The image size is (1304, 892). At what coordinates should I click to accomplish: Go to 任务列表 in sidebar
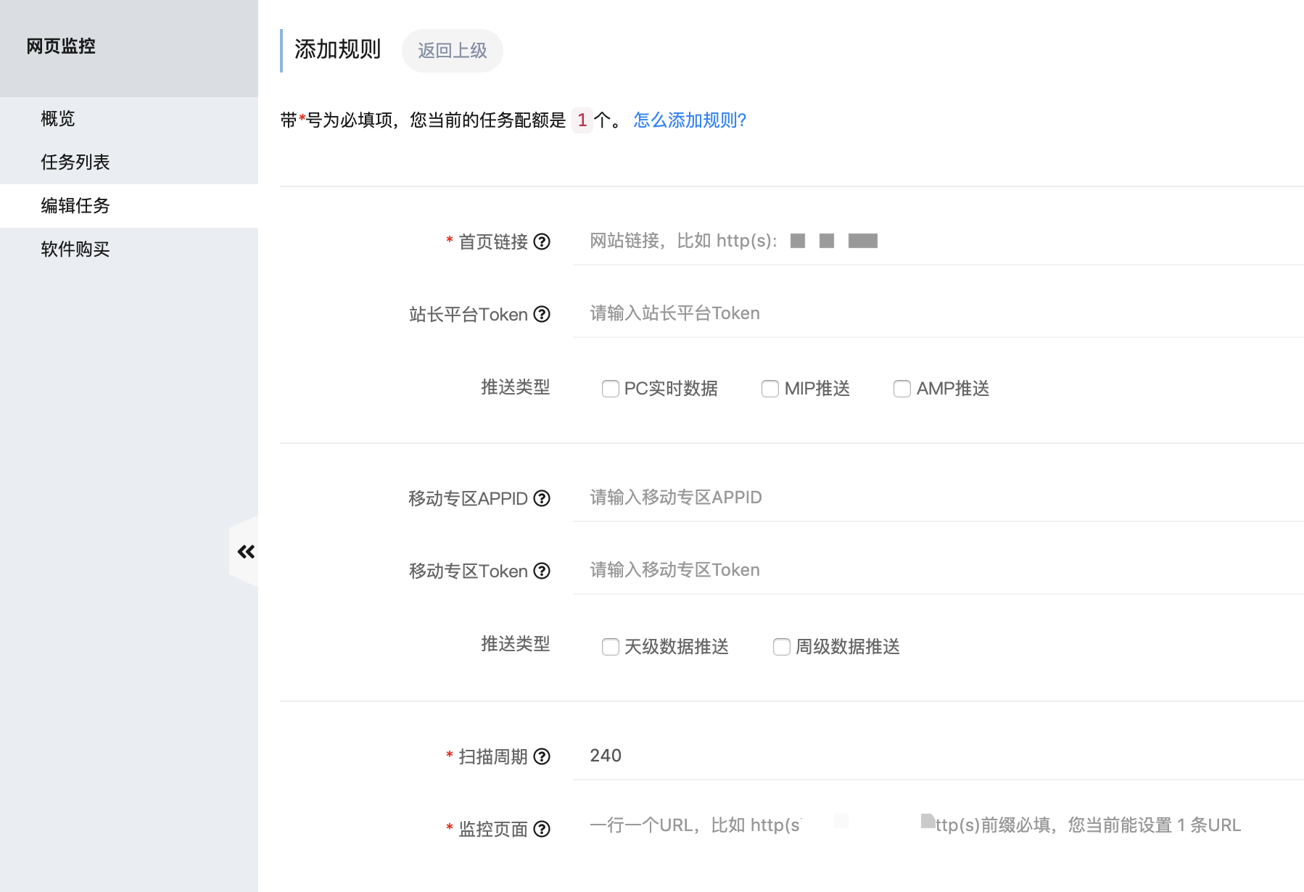pos(129,162)
